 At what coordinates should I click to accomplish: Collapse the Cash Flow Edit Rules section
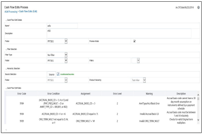(6, 89)
